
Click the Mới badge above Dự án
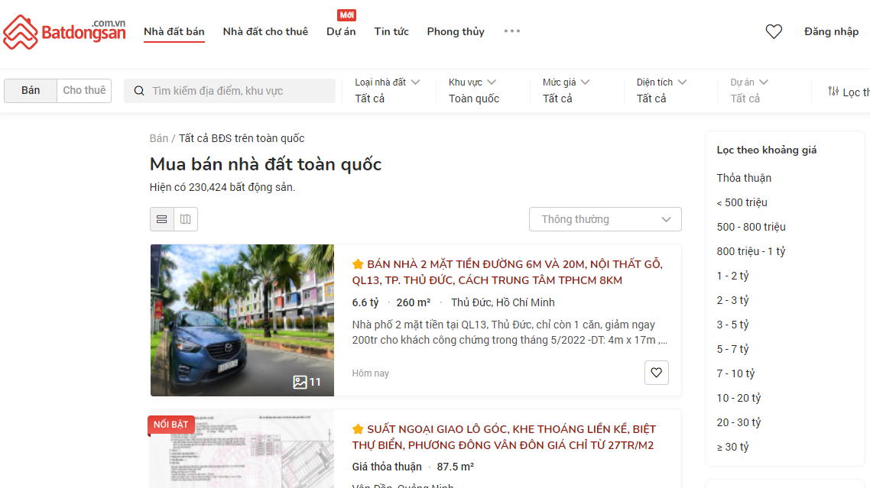coord(347,15)
